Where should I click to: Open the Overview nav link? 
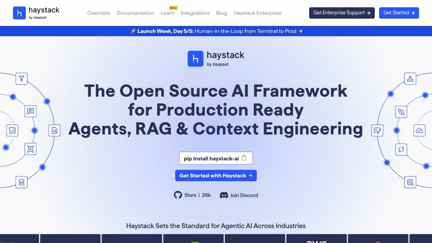pos(99,13)
